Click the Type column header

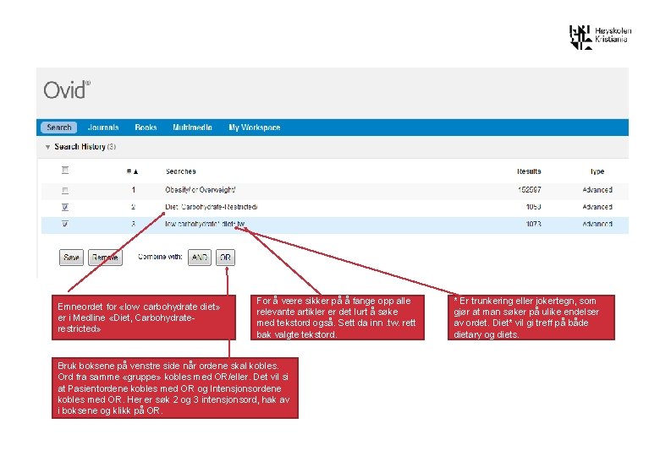[x=597, y=171]
